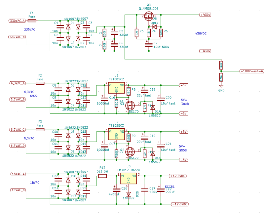Click the +100V-aan-6 net label
The height and width of the screenshot is (213, 264).
pos(252,71)
